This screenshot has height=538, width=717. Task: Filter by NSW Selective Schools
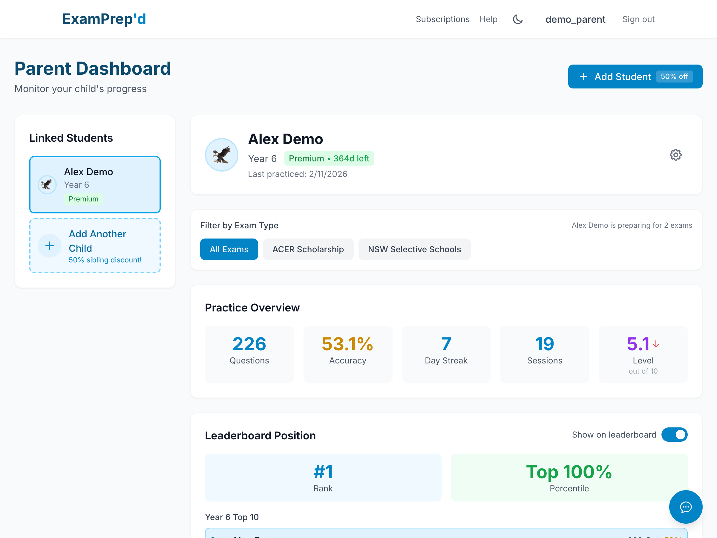point(414,249)
